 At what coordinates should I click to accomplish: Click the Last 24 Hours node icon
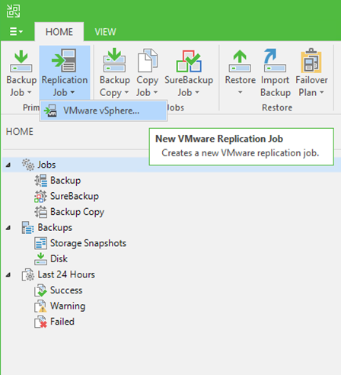click(28, 274)
